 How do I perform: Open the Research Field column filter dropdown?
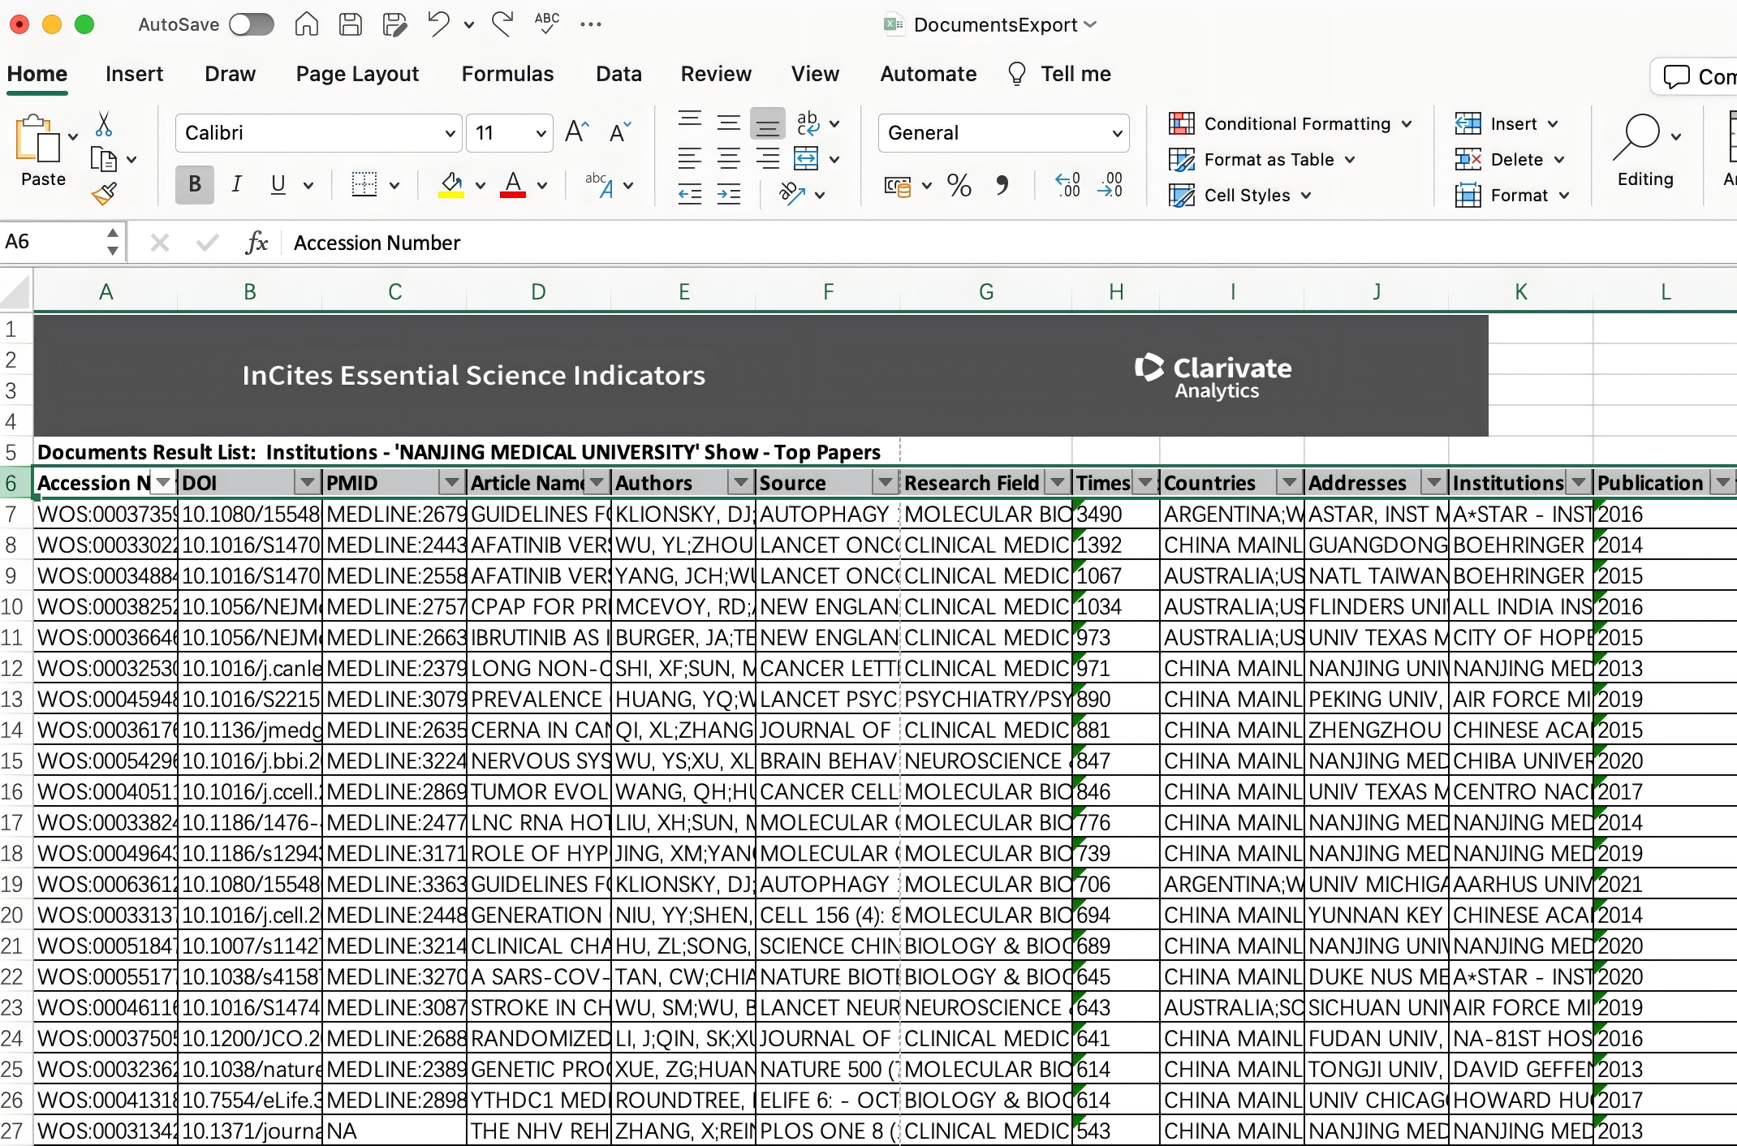1057,483
